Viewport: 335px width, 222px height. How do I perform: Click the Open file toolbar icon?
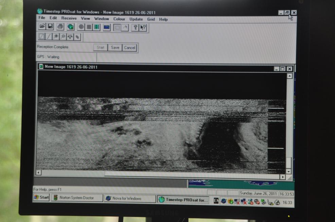(x=42, y=26)
